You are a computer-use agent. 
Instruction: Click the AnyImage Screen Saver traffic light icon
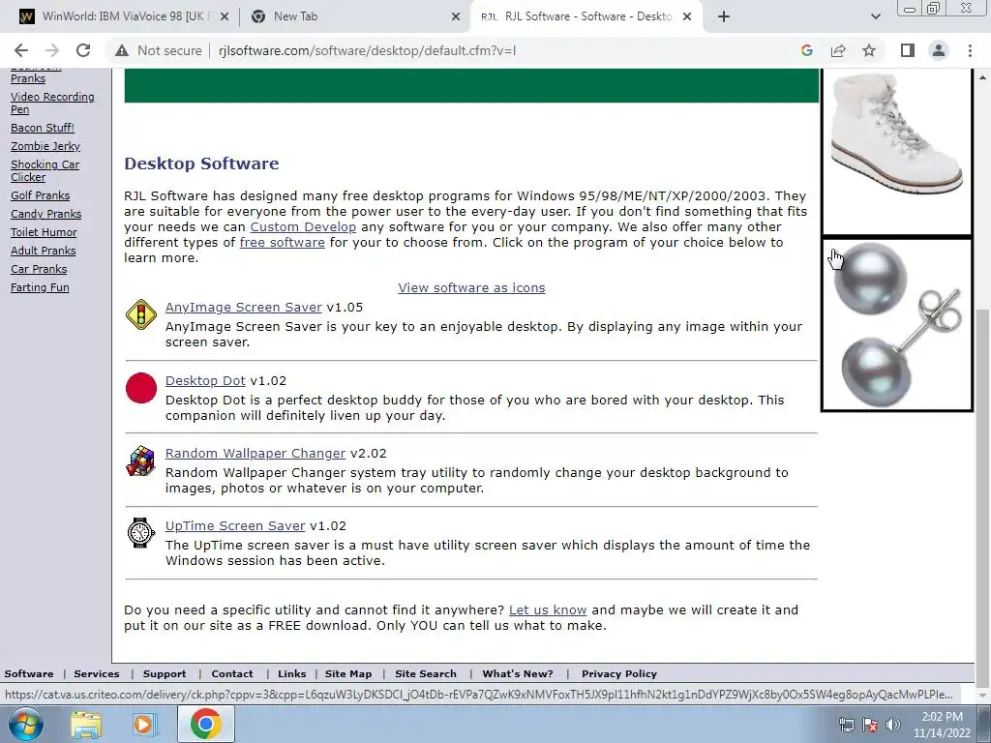click(x=141, y=314)
